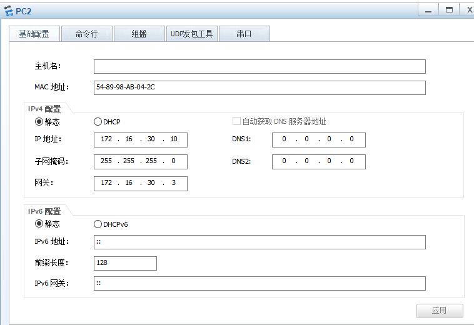
Task: Click the IPv6 网关 input field
Action: click(260, 284)
